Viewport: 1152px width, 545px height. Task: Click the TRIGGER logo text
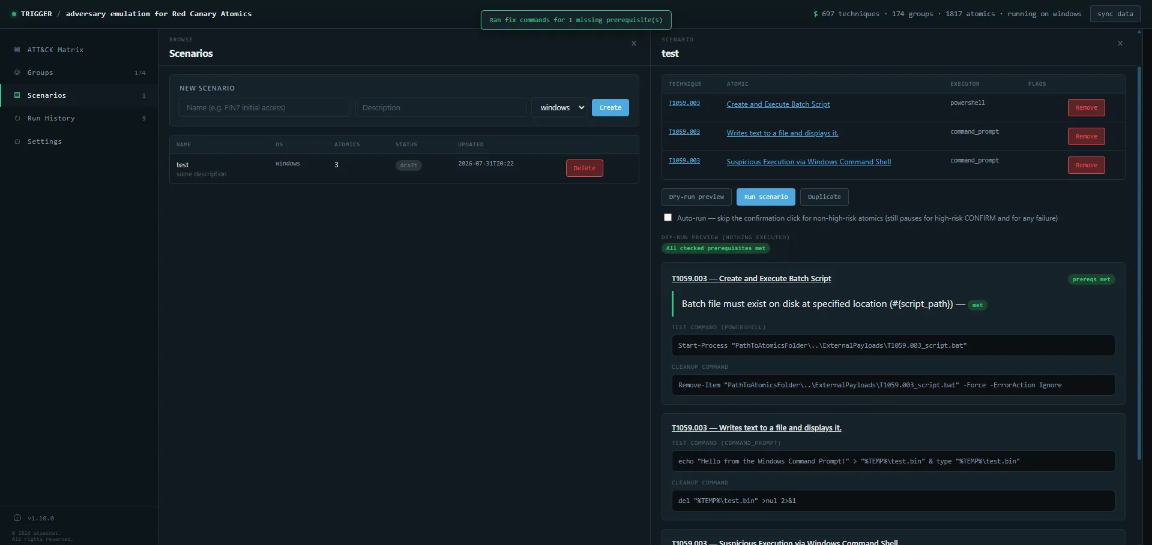[x=37, y=14]
